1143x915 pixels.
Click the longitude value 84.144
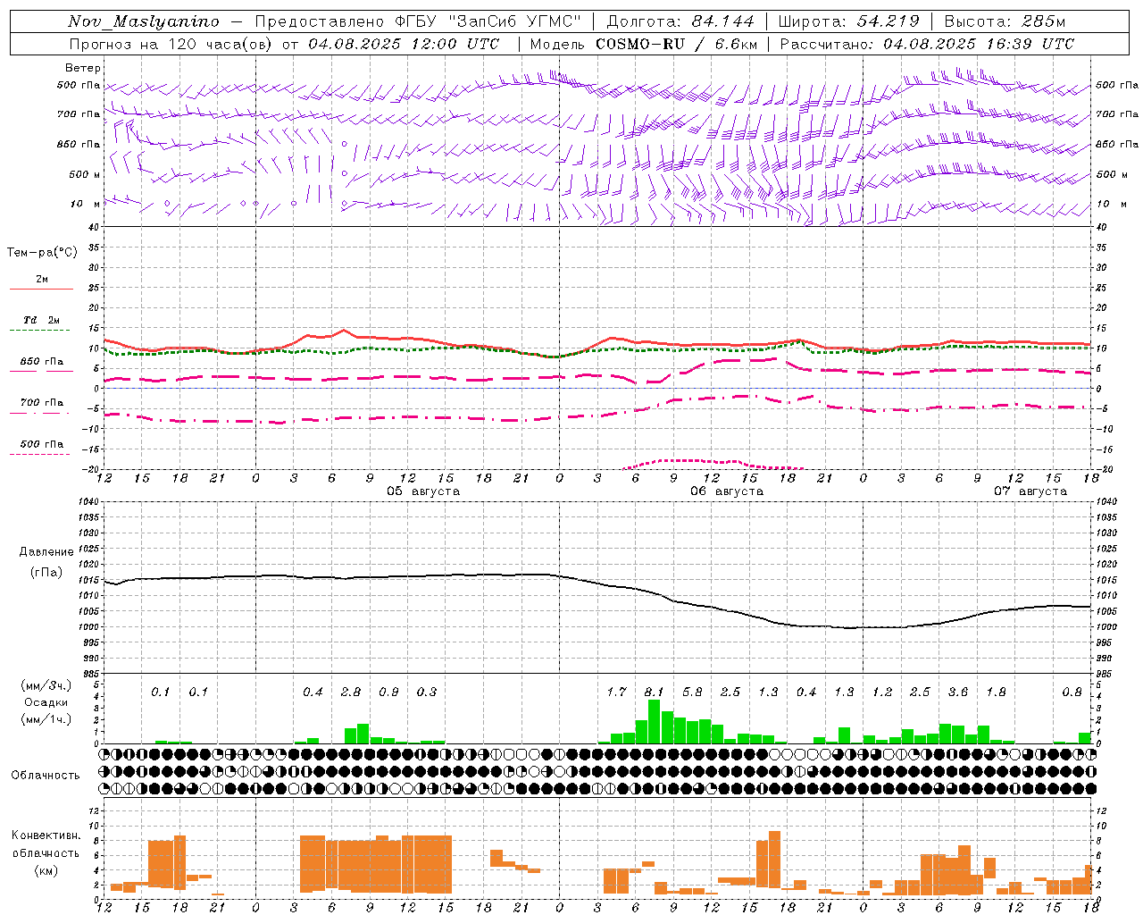(722, 21)
